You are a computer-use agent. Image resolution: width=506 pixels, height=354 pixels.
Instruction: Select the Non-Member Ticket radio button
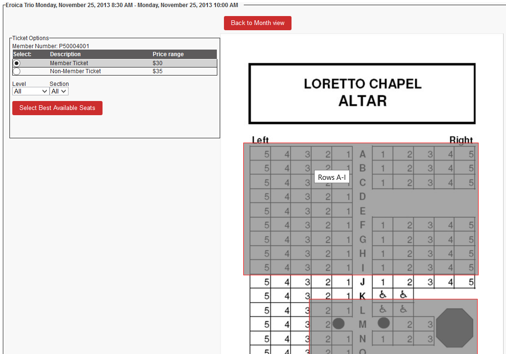click(x=17, y=71)
